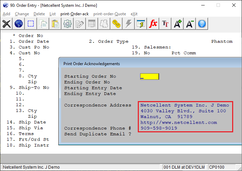
Task: Click the Send Duplicate Email ? label
Action: click(x=98, y=134)
